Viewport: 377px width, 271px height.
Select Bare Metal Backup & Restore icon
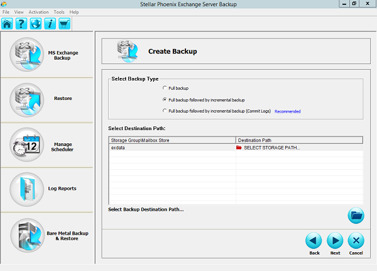[28, 235]
